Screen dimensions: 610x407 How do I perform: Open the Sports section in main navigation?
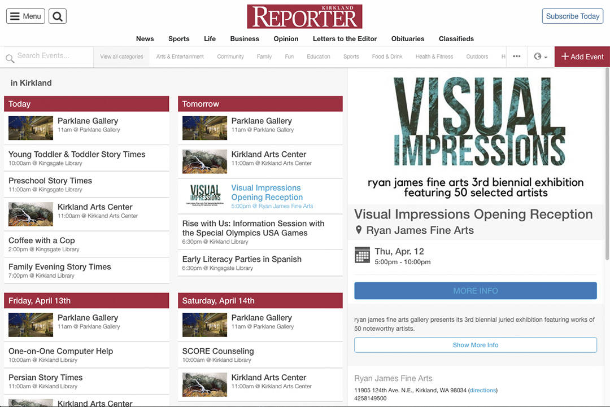click(x=179, y=39)
